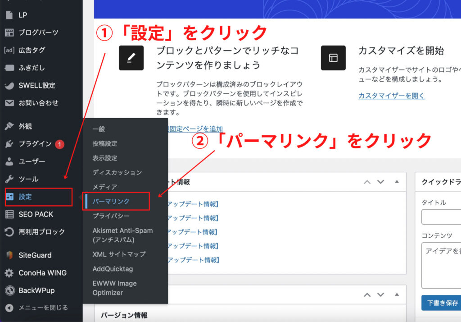The width and height of the screenshot is (461, 322).
Task: Click the 固定ページを追加 link
Action: (195, 129)
